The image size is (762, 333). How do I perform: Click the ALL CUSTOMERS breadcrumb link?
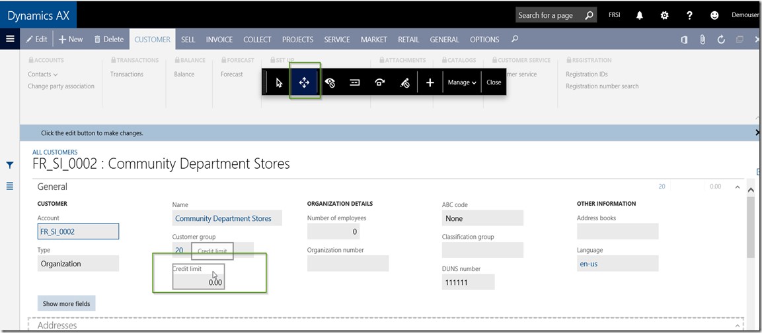pos(55,152)
